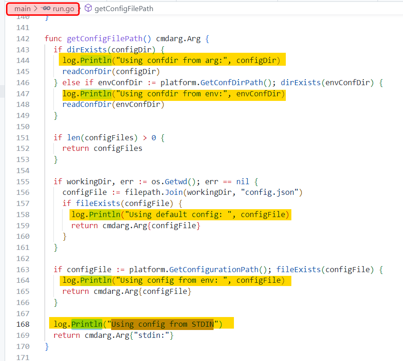Expand the getConfigFilePath symbol breadcrumb

coord(124,9)
